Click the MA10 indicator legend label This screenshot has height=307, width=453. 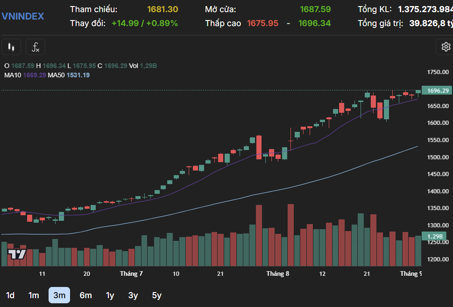tap(13, 75)
